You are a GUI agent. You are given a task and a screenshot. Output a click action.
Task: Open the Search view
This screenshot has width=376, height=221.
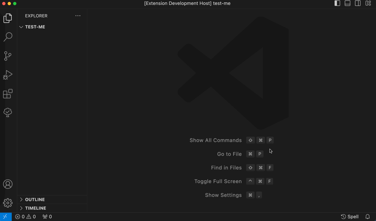coord(8,37)
